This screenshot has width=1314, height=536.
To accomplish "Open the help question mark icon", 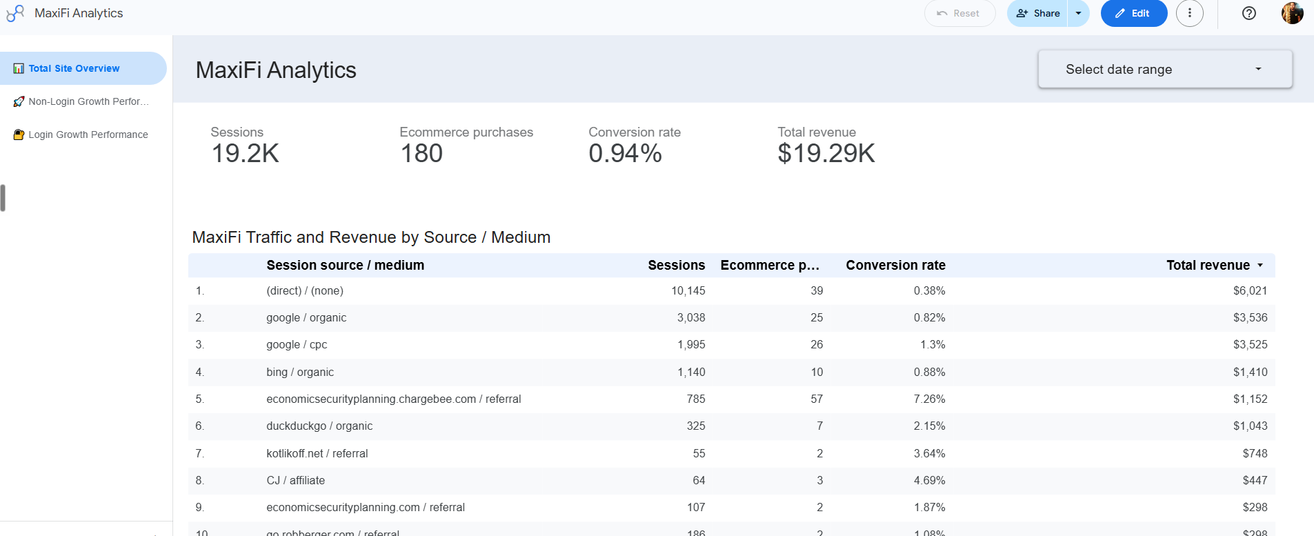I will click(1248, 13).
